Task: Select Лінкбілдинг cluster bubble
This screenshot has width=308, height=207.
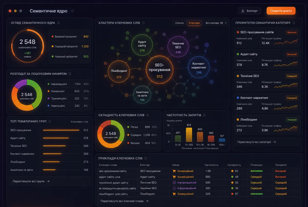Action: click(119, 72)
